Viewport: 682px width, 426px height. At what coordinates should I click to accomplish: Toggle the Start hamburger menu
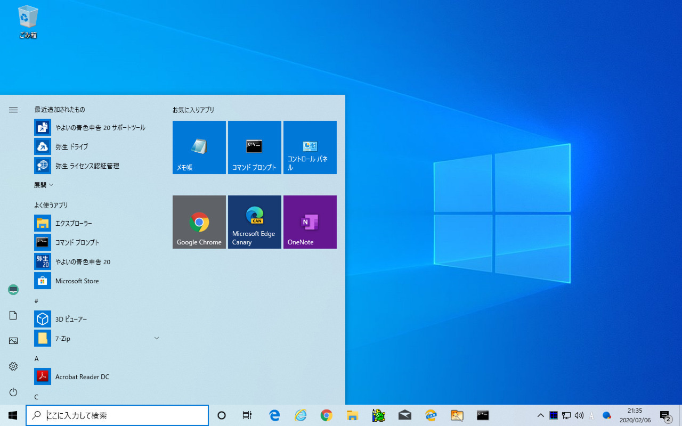point(13,110)
